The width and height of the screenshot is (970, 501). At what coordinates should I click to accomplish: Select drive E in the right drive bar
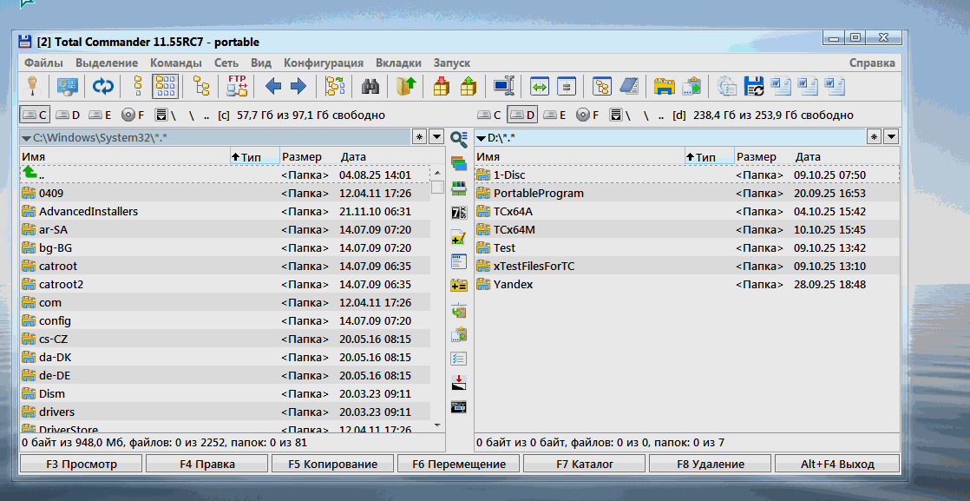[x=554, y=115]
